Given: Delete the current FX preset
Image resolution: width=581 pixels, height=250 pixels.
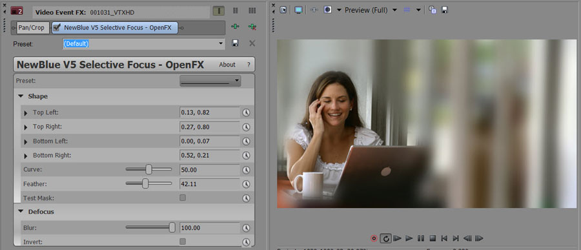Looking at the screenshot, I should click(252, 43).
